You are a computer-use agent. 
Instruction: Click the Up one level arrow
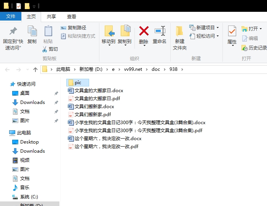(x=35, y=69)
